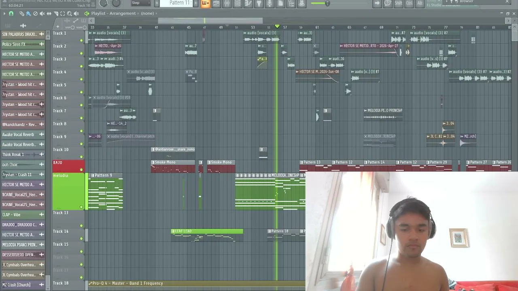Mute Track 8 with its green LED
Screen dimensions: 518x291
click(x=81, y=131)
